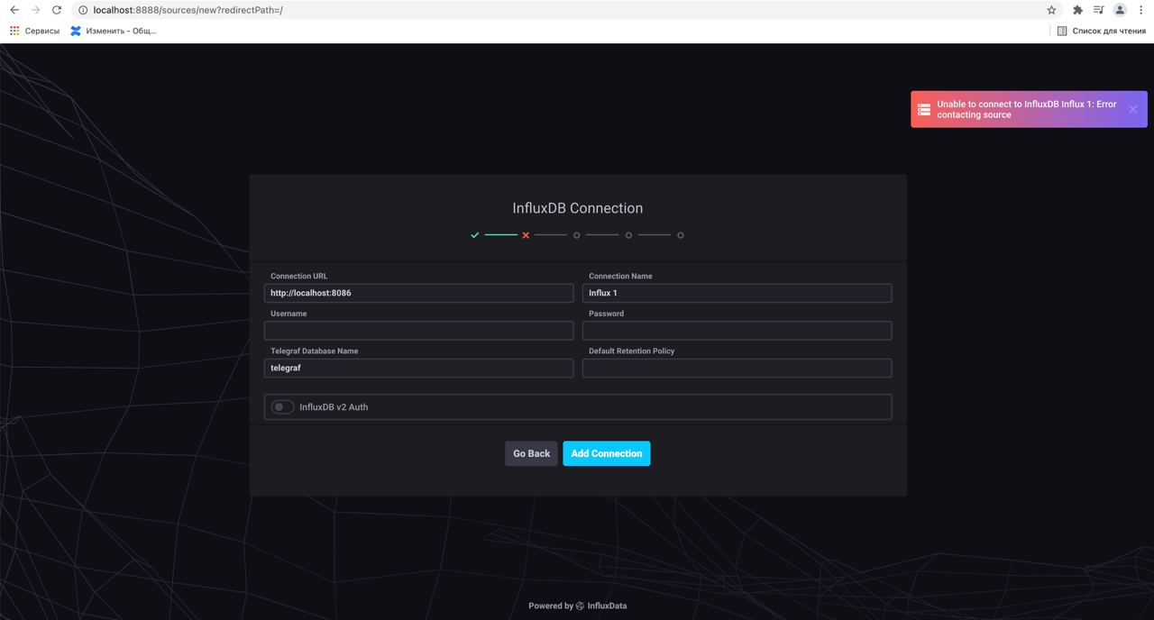The height and width of the screenshot is (620, 1154).
Task: Click the fourth wizard step circle
Action: [628, 235]
